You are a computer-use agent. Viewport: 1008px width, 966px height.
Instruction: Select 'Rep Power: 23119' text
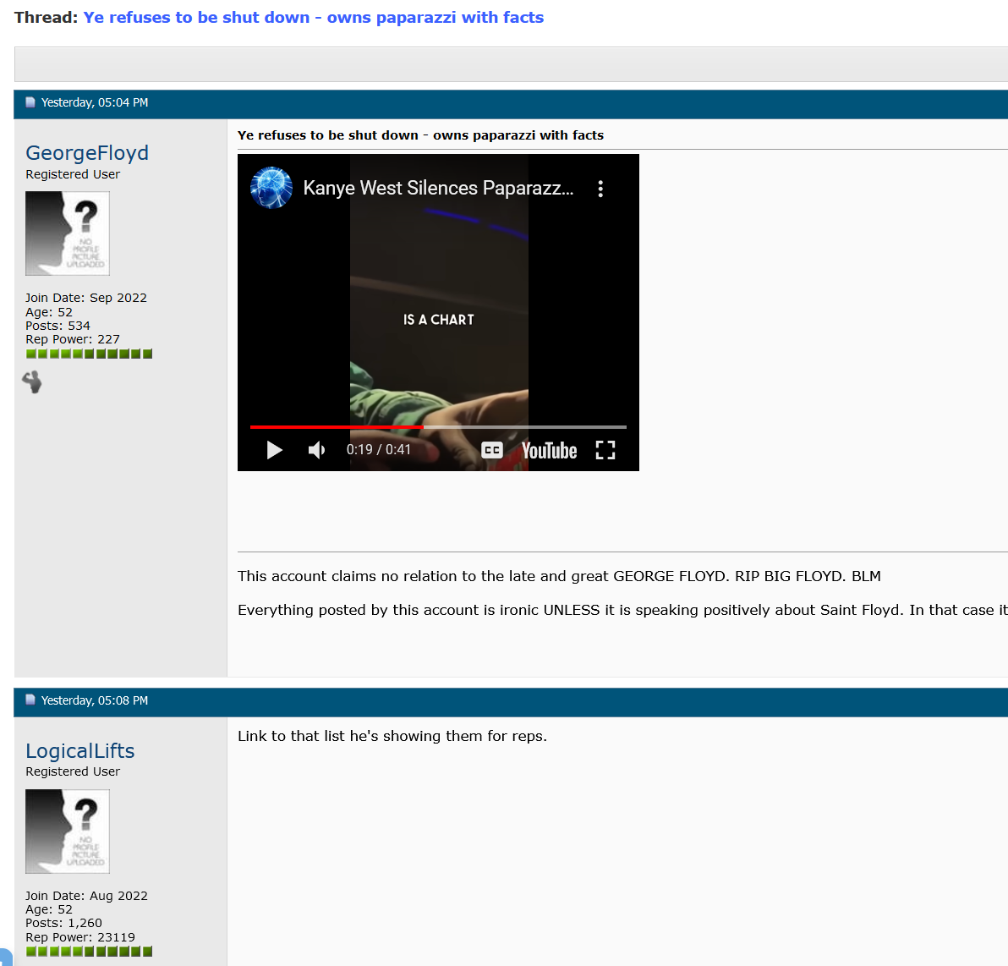80,937
